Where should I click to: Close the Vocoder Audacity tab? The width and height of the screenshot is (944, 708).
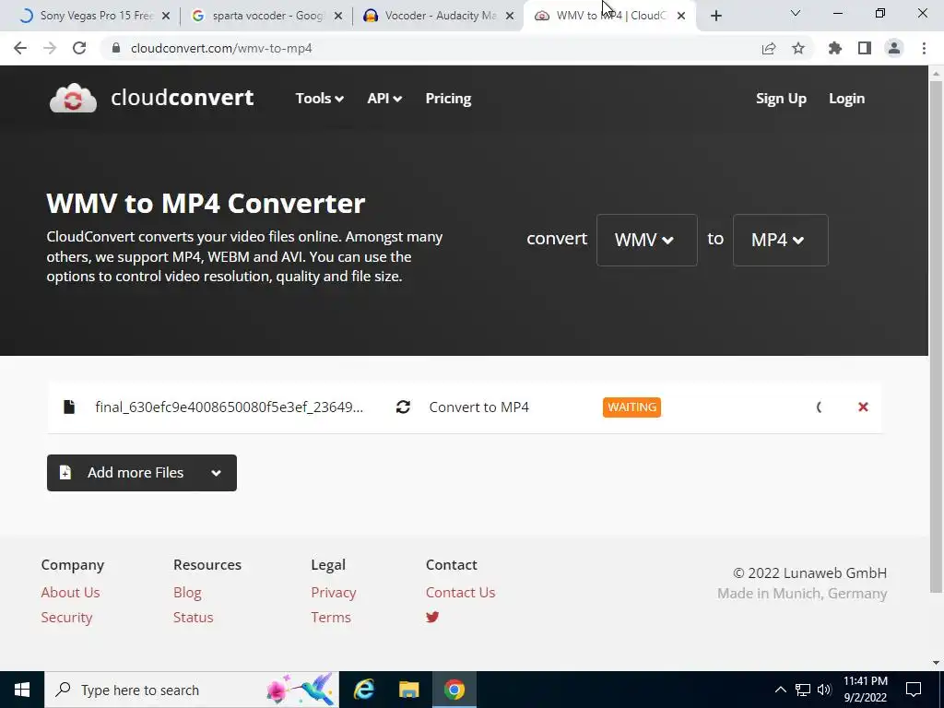(510, 17)
